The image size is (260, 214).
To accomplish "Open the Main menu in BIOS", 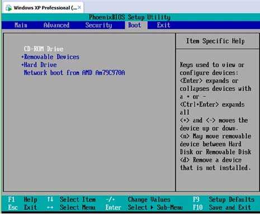I will point(21,25).
